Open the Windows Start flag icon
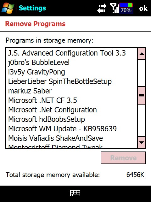Screen dimensions: 151x202 (x=8, y=8)
